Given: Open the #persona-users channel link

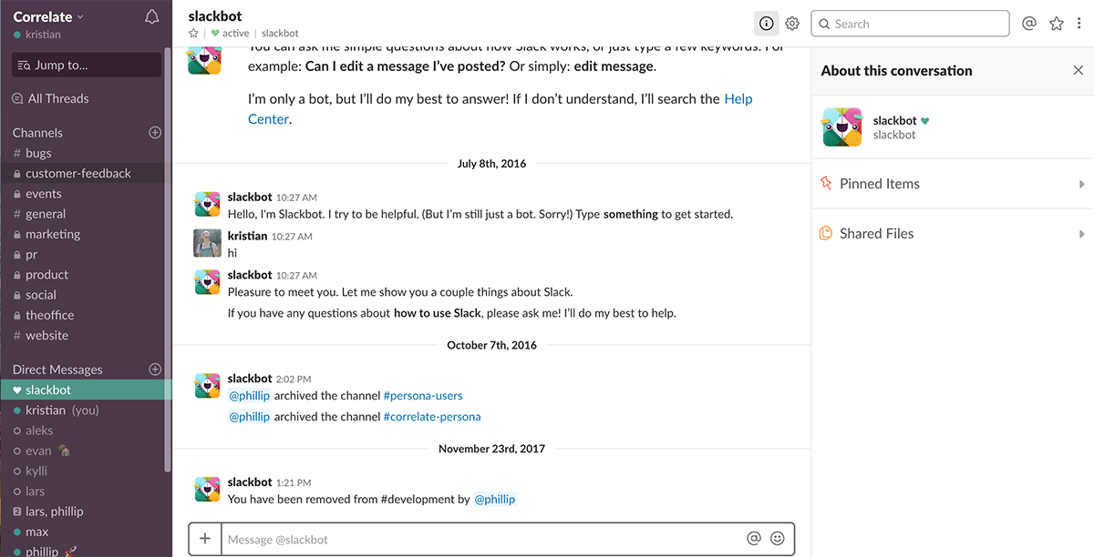Looking at the screenshot, I should click(423, 396).
